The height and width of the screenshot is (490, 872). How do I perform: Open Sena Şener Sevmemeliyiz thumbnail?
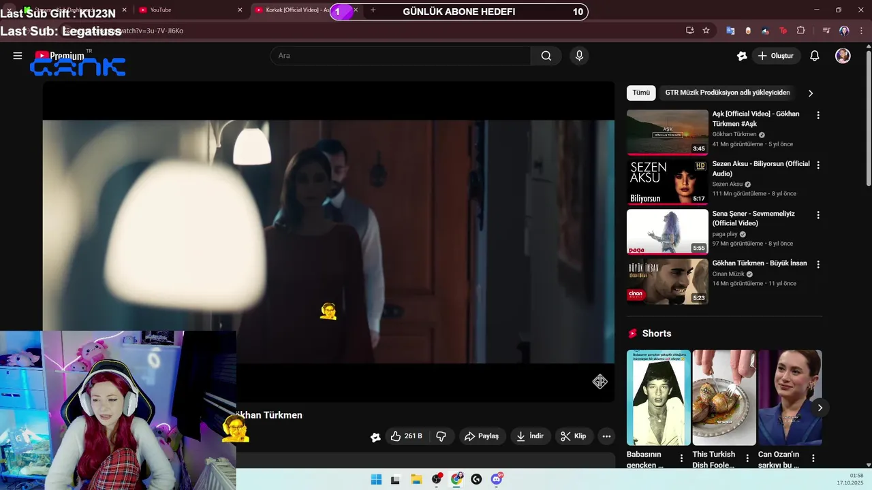pos(668,231)
